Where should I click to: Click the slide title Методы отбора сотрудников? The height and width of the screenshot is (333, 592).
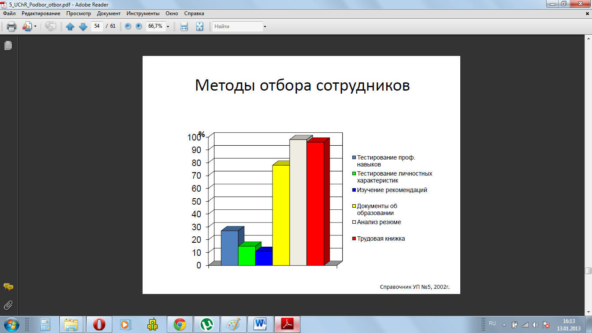(x=302, y=85)
